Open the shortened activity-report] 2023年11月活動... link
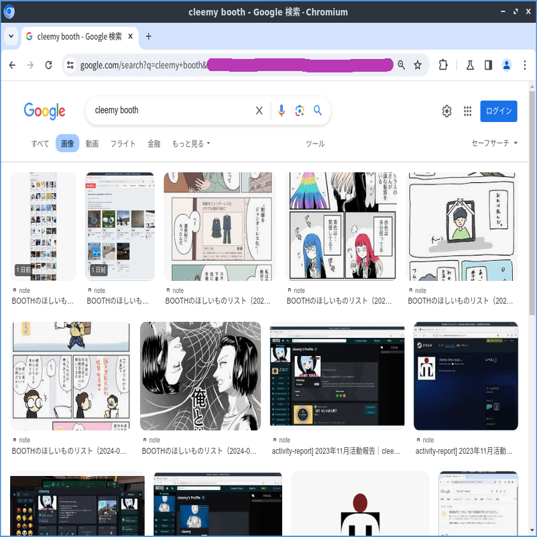This screenshot has width=537, height=537. (464, 451)
